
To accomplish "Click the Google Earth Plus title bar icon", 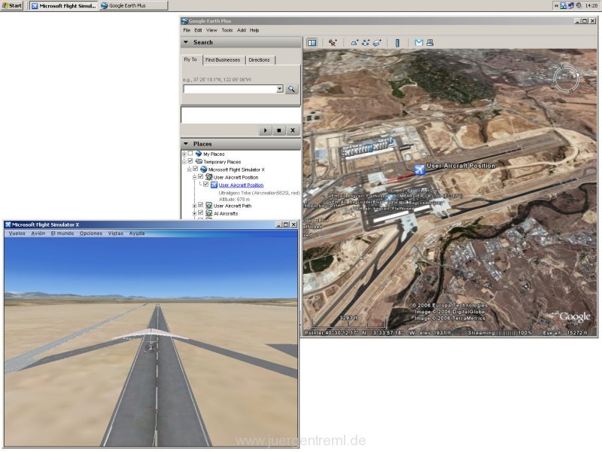I will click(x=184, y=21).
